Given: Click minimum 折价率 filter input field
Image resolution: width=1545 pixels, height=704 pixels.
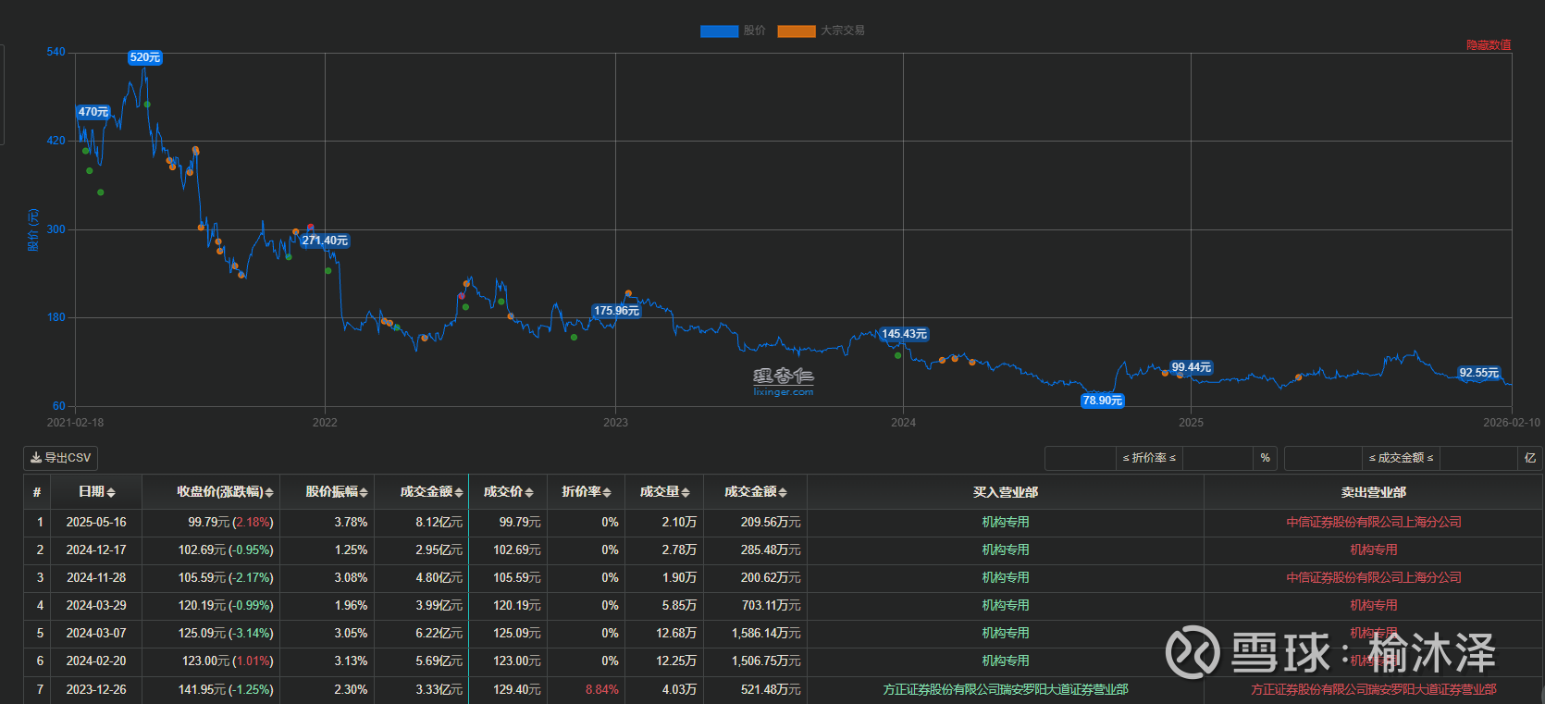Looking at the screenshot, I should pos(1081,458).
